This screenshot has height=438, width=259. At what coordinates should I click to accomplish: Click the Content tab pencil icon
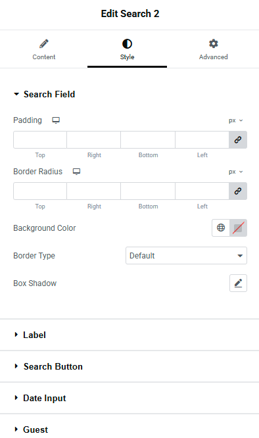click(44, 44)
